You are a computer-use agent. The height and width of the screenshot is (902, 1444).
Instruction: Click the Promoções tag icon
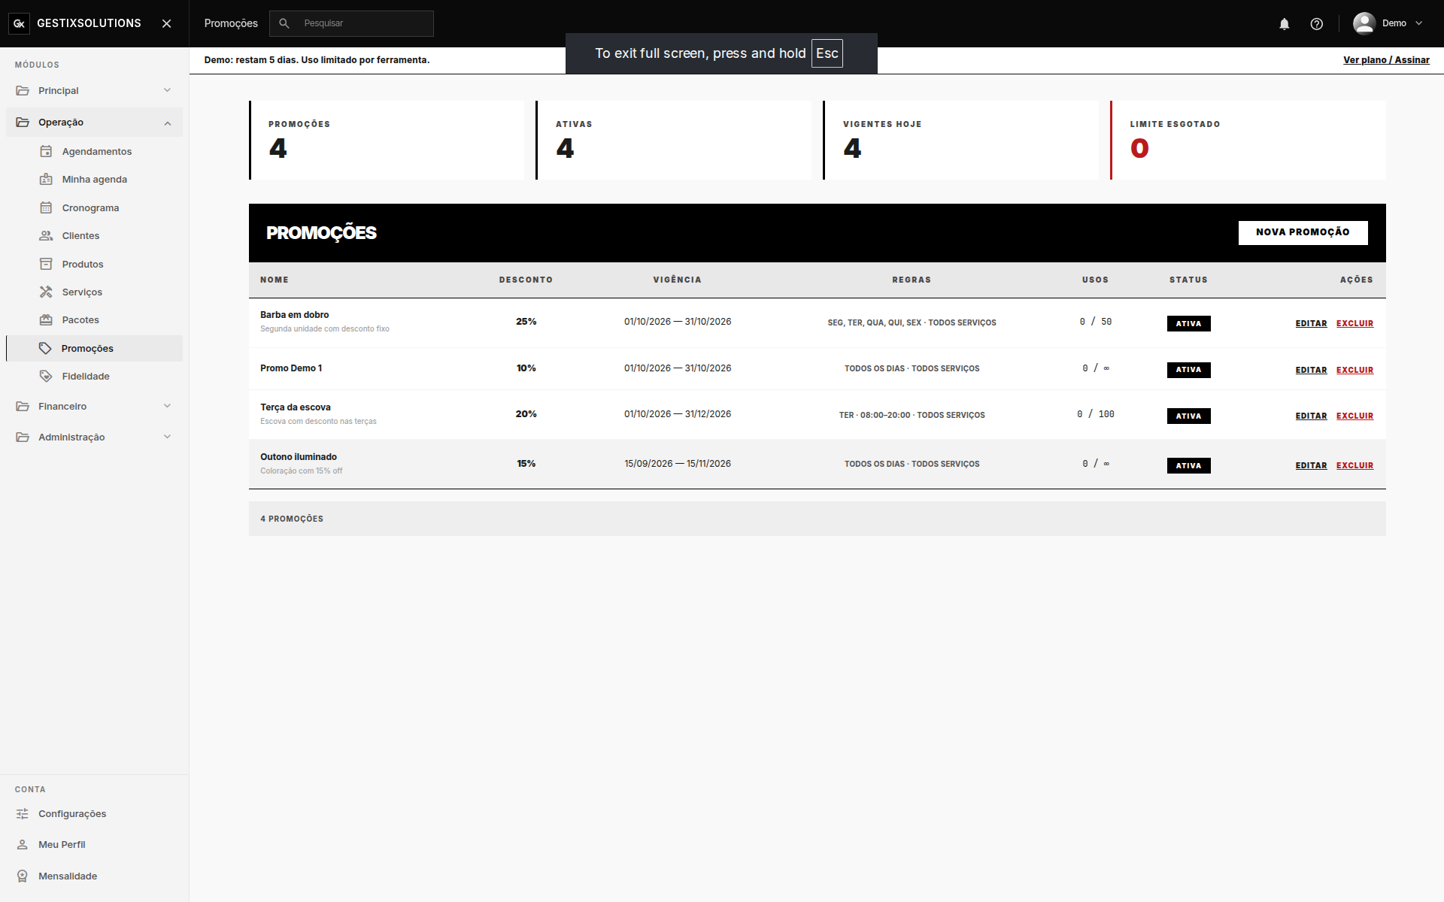tap(45, 348)
